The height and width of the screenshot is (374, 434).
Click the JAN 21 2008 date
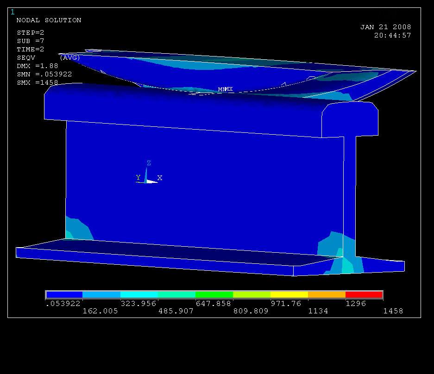(x=385, y=27)
